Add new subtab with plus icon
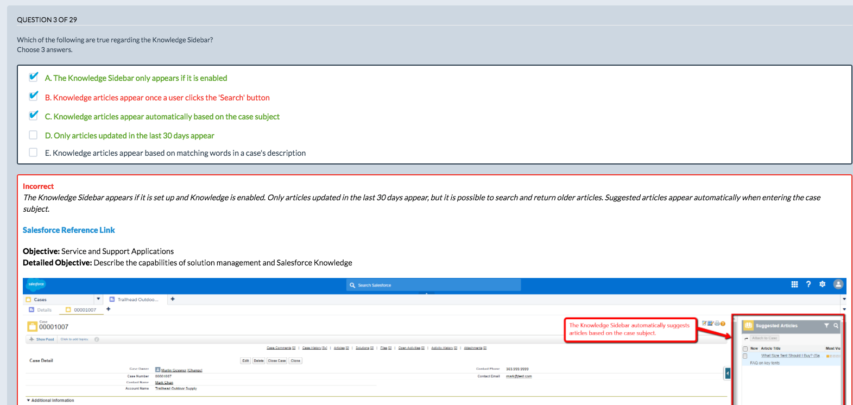Image resolution: width=853 pixels, height=405 pixels. pyautogui.click(x=108, y=309)
